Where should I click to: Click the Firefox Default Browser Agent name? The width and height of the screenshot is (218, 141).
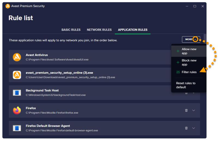coord(48,126)
